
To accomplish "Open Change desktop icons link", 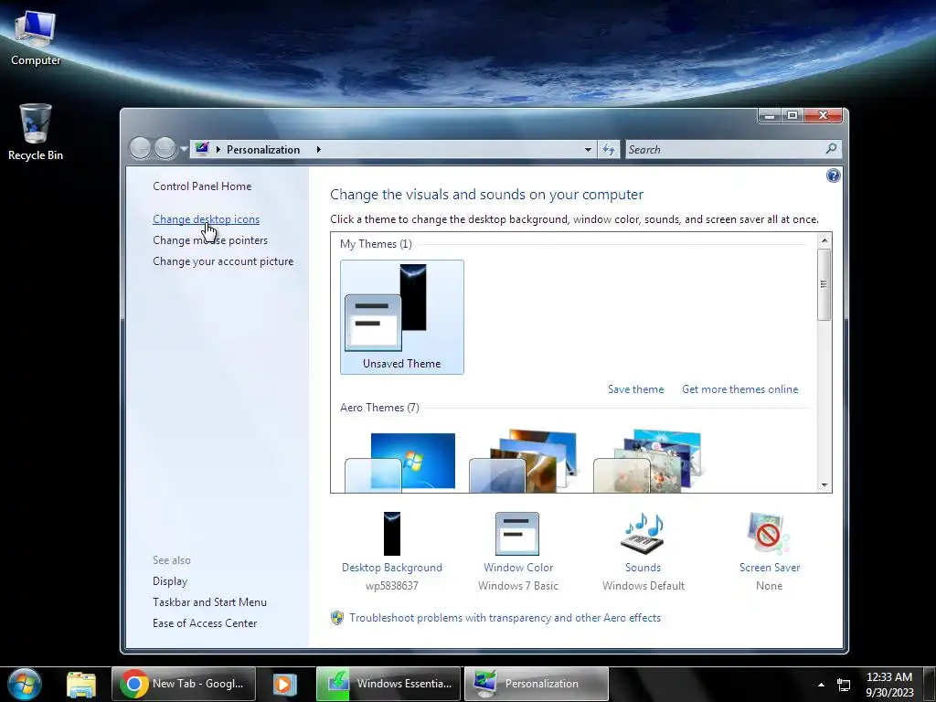I will click(x=206, y=219).
